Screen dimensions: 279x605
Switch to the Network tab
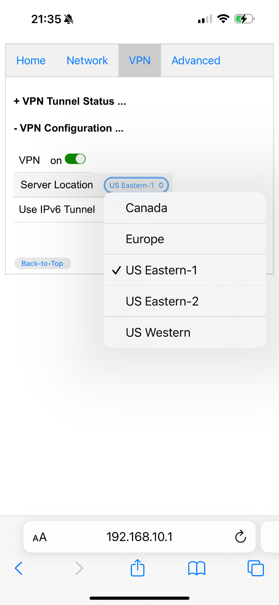[87, 60]
